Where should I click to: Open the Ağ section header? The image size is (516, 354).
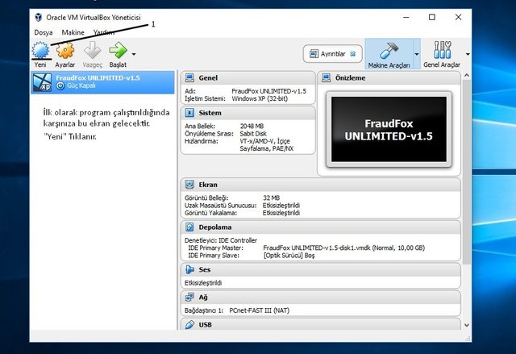(x=321, y=297)
